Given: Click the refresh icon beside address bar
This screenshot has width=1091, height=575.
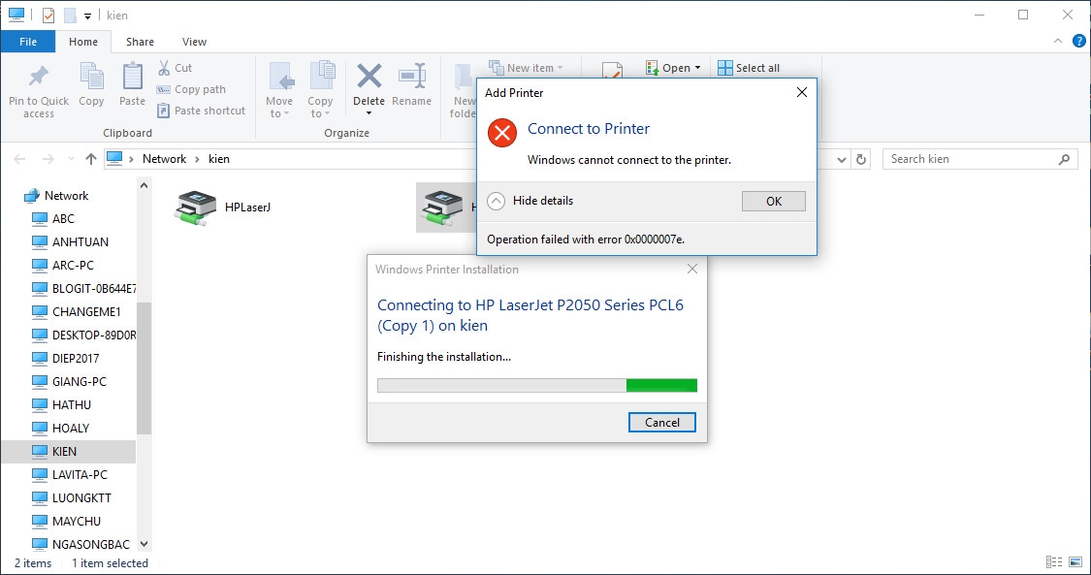Looking at the screenshot, I should coord(861,159).
